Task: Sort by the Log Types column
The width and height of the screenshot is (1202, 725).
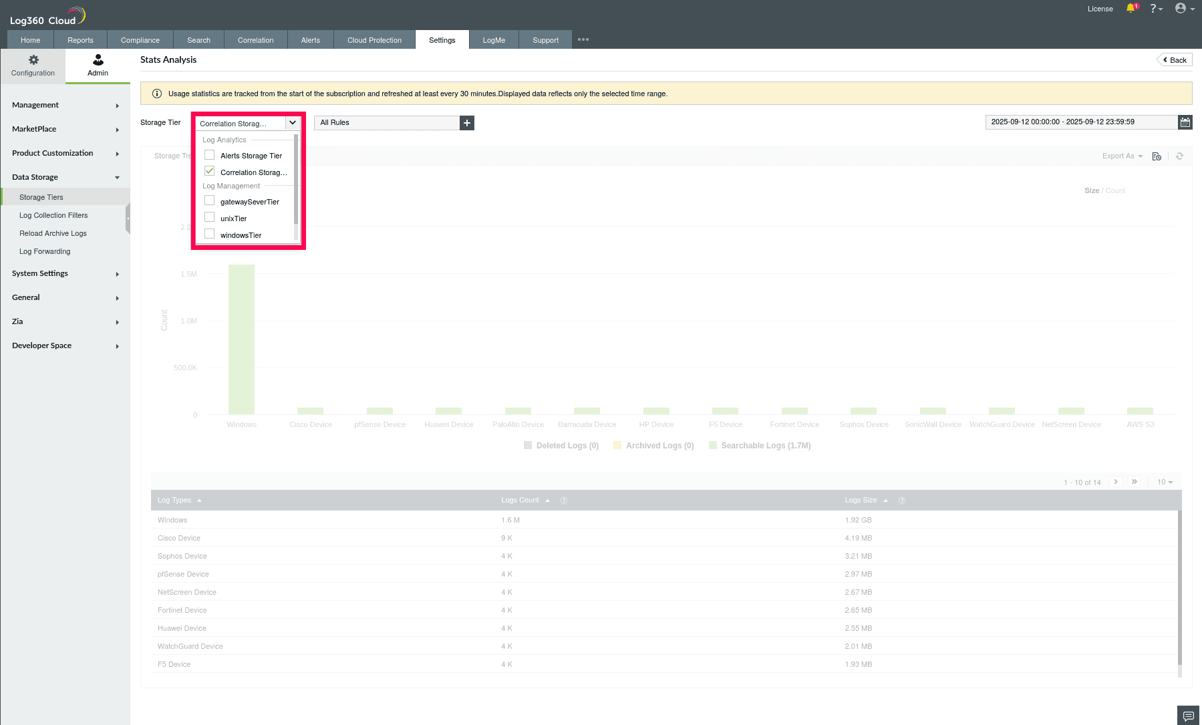Action: (180, 500)
